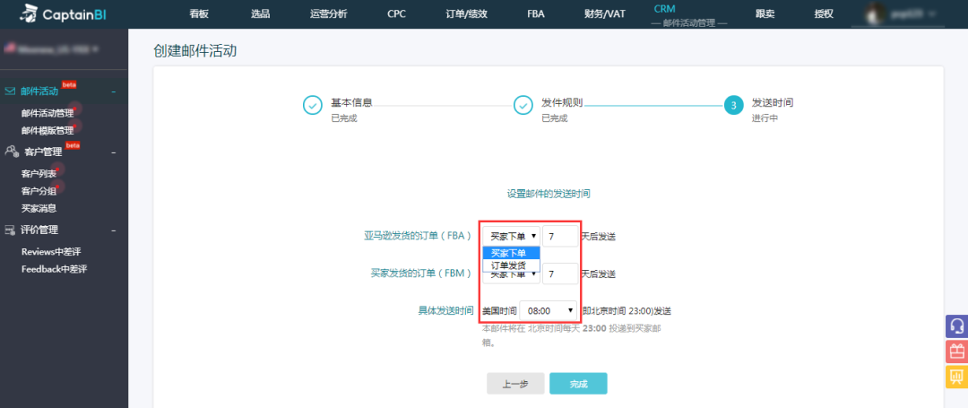Viewport: 968px width, 408px height.
Task: Click the 创建邮件活动 page title
Action: coord(195,51)
